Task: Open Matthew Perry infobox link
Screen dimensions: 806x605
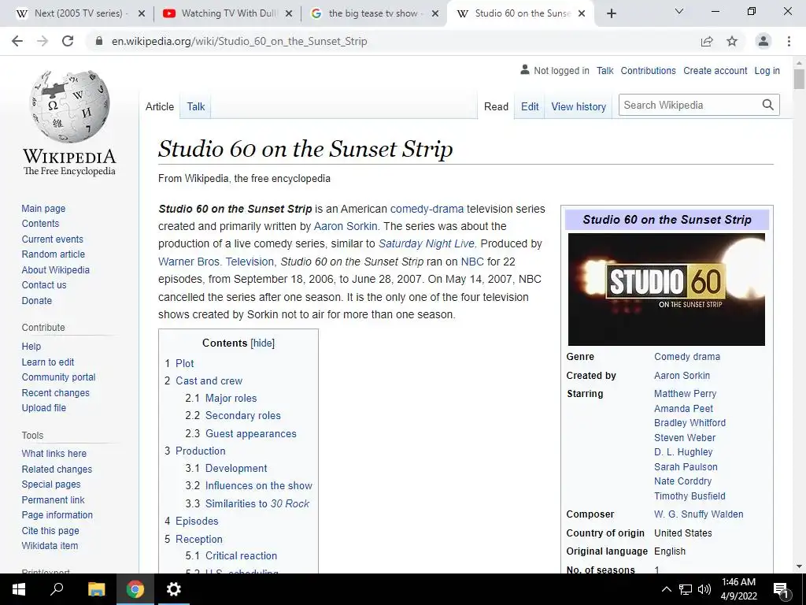Action: 686,394
